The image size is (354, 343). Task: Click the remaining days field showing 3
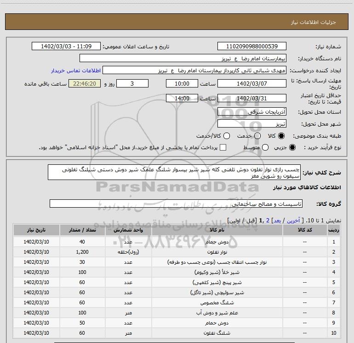[132, 83]
